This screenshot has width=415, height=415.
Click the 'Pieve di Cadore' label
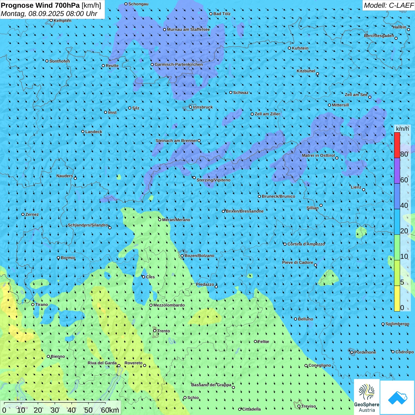(298, 262)
